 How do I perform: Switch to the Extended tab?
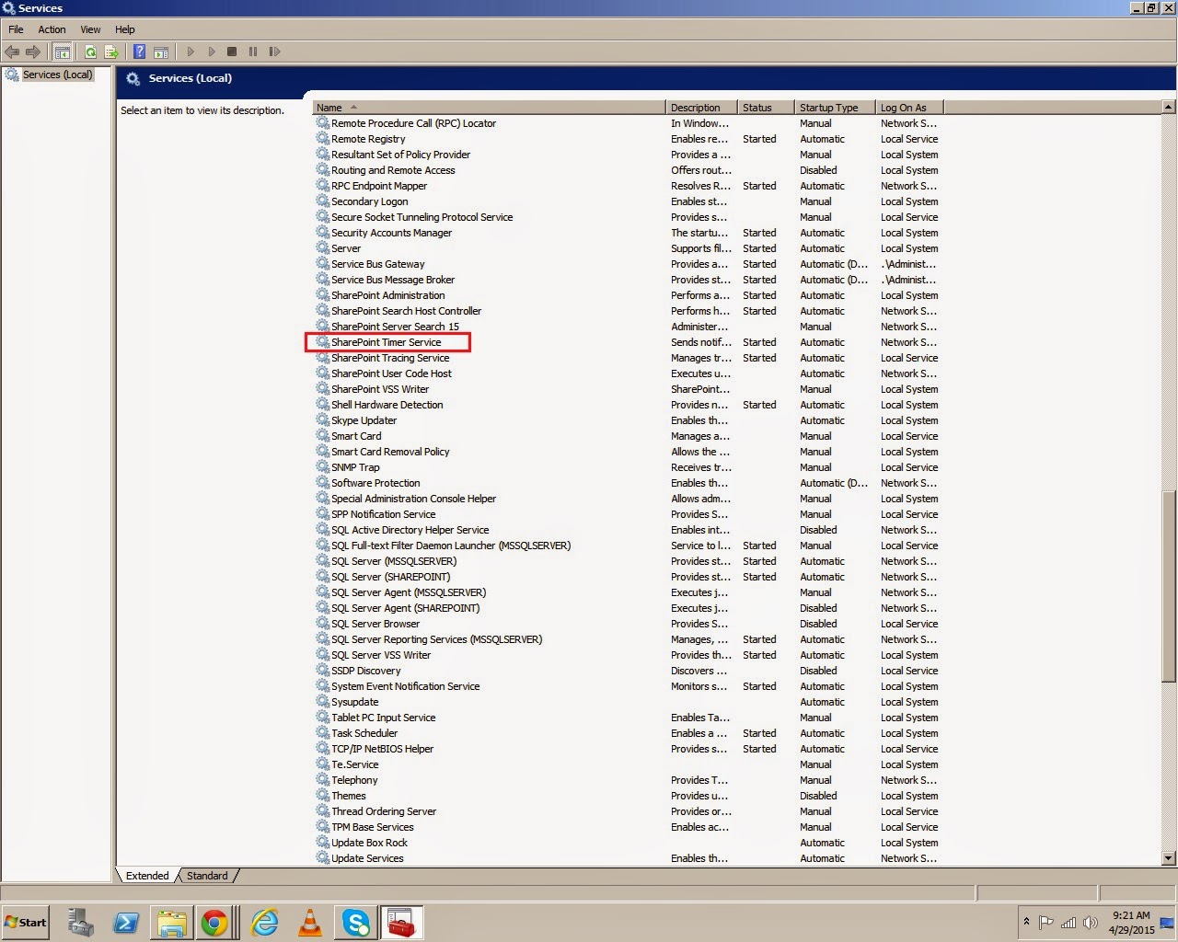(x=147, y=876)
